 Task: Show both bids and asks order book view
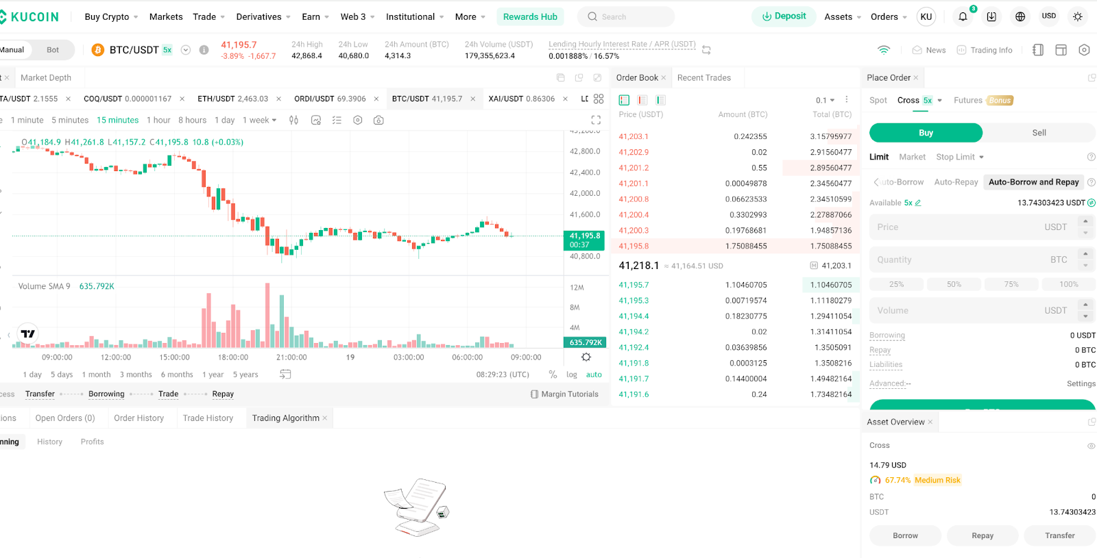point(624,100)
